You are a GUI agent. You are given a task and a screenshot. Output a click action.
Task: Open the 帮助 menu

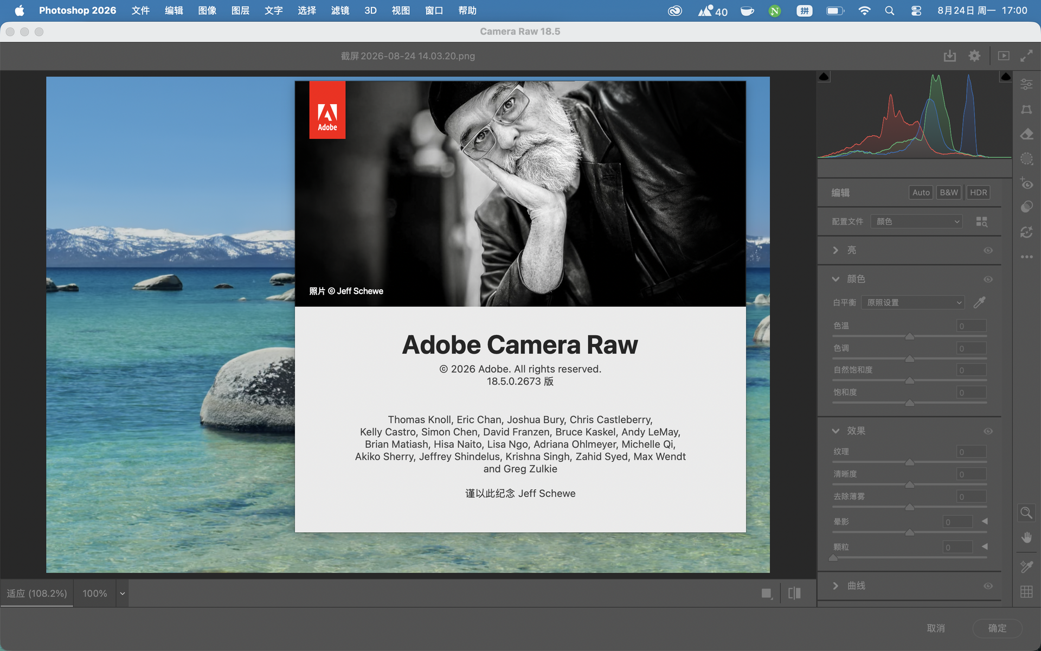click(x=467, y=11)
